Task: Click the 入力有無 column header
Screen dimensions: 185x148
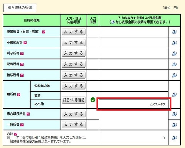Action: 93,20
